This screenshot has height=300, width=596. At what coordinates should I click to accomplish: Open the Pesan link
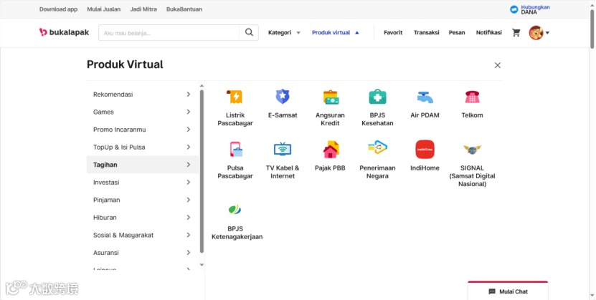(x=457, y=33)
